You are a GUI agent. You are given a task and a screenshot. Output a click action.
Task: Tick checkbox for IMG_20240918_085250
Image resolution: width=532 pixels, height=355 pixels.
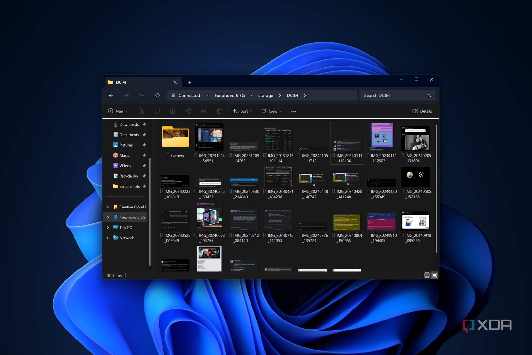402,235
